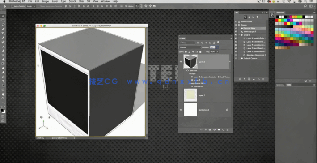Toggle Default Camera visibility in 3D panel
This screenshot has width=317, height=163.
tap(236, 58)
